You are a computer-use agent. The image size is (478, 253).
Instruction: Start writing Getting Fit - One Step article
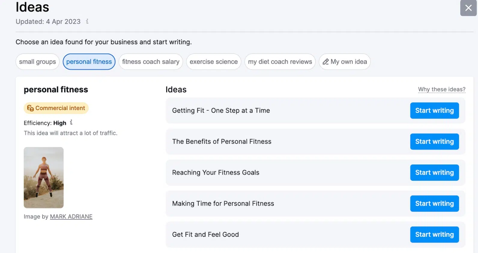click(x=434, y=111)
